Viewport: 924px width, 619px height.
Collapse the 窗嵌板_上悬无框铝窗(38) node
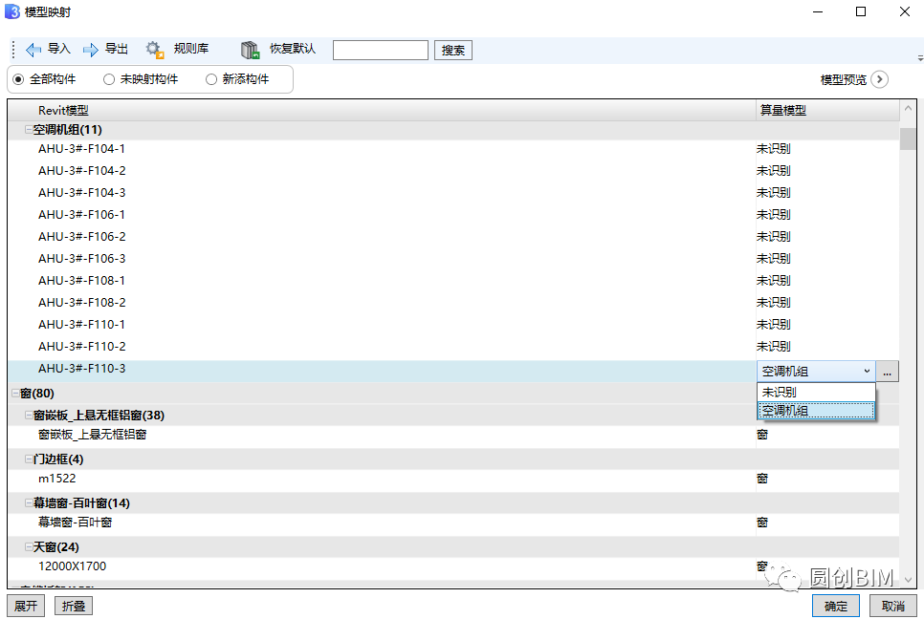pyautogui.click(x=29, y=415)
